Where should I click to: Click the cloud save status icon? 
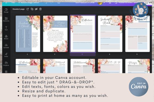pos(59,3)
